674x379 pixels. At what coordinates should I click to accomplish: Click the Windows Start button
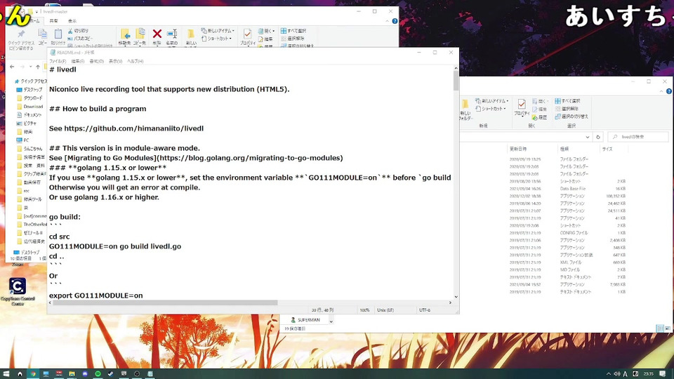point(6,374)
